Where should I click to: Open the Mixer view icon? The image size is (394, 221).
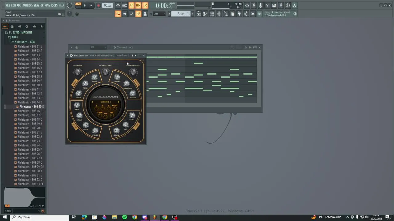pos(219,14)
